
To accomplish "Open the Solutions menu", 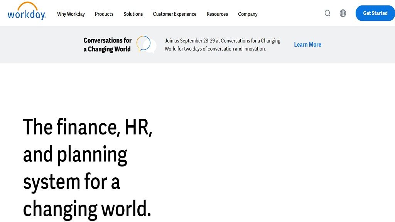I will 133,14.
